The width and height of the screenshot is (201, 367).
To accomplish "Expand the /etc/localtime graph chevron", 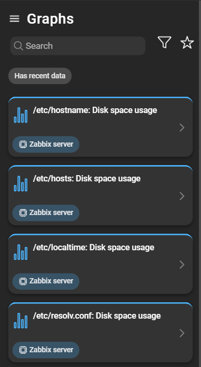I will [182, 264].
